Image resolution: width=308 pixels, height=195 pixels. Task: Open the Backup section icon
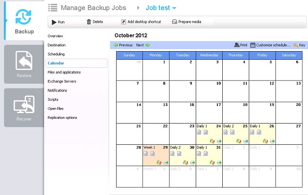click(23, 17)
